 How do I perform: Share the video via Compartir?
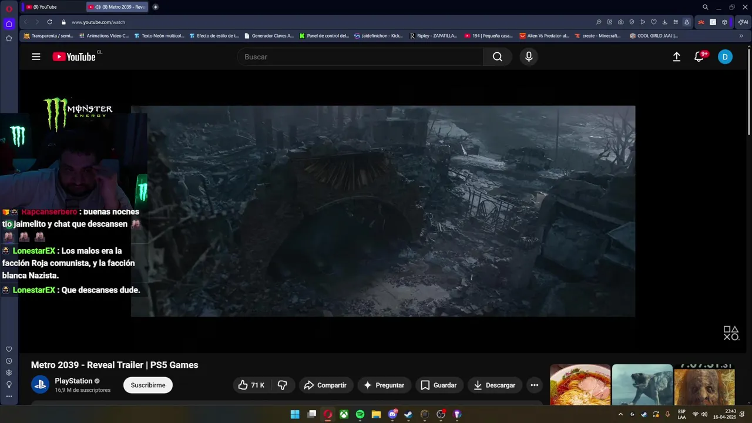pos(325,385)
